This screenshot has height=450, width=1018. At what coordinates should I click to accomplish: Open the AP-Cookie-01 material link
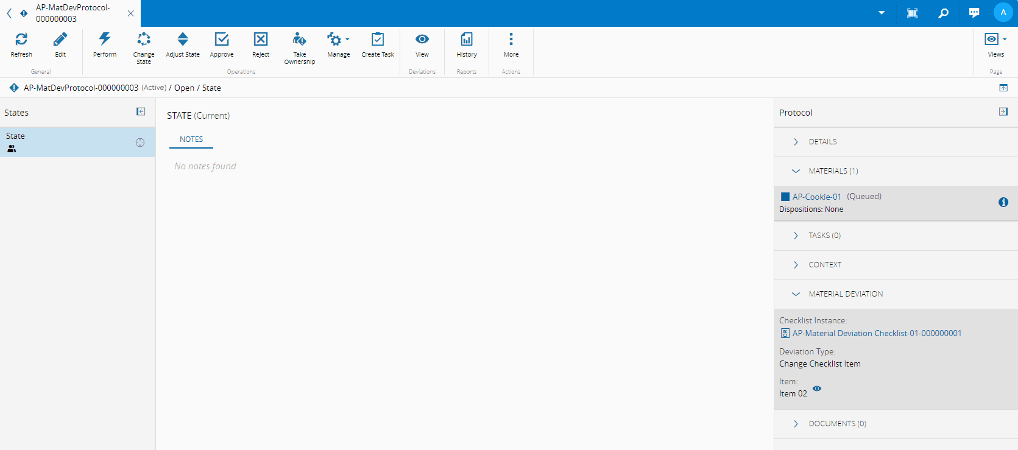[x=816, y=197]
